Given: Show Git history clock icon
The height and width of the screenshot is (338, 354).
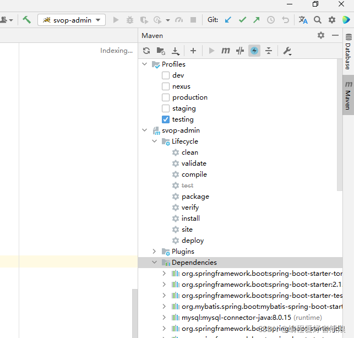Looking at the screenshot, I should (271, 20).
